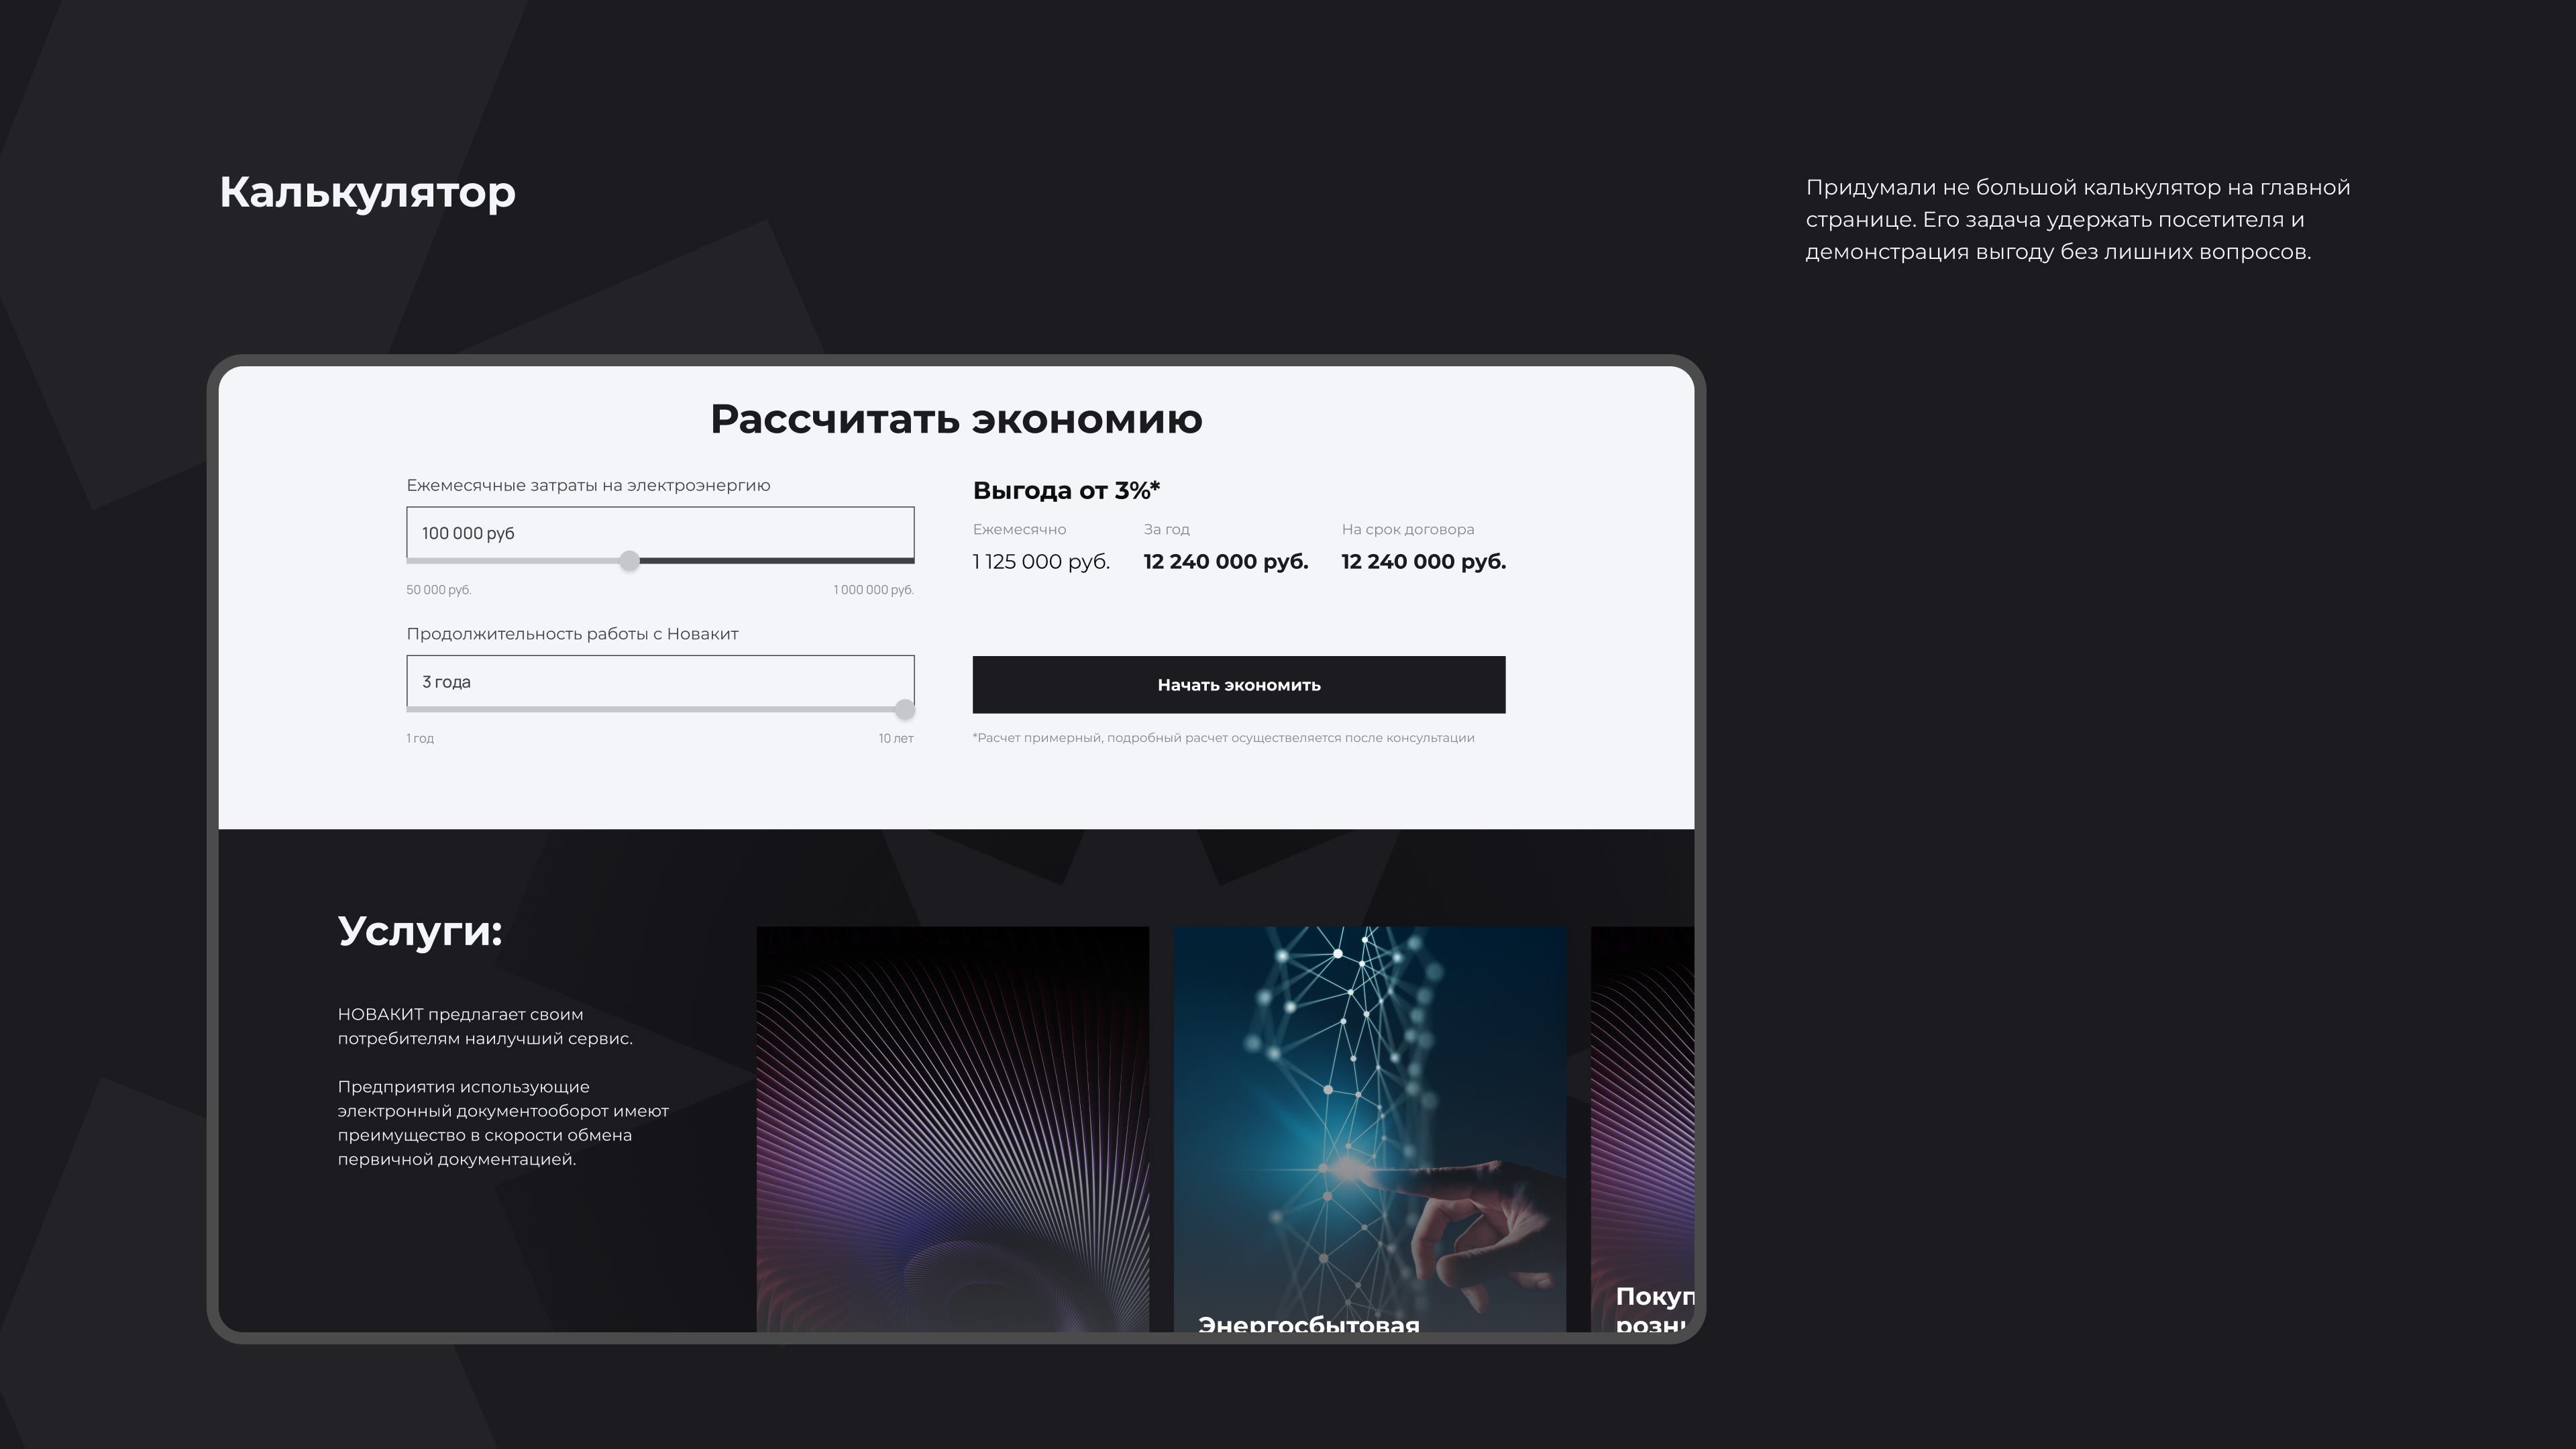
Task: Open the 'Энергосбытовая' service card
Action: (1369, 1129)
